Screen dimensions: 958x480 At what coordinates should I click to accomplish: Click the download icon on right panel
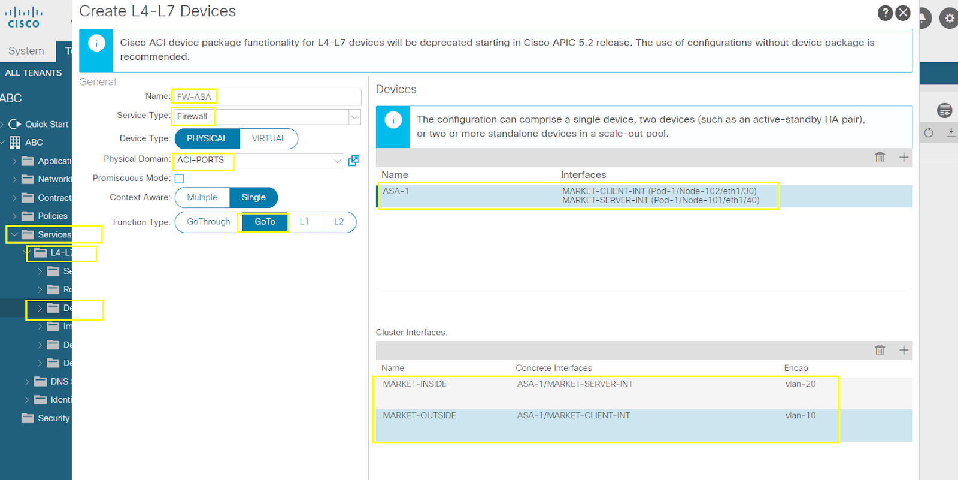pos(951,132)
